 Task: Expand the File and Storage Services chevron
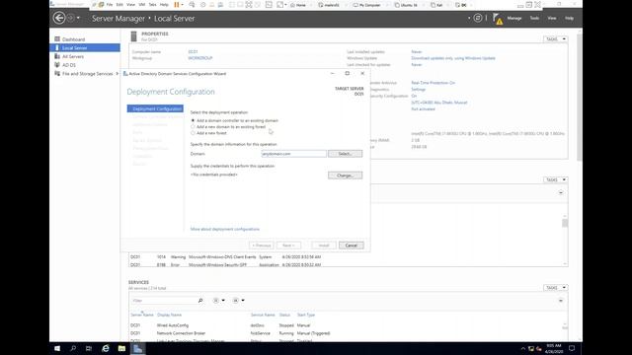[118, 74]
